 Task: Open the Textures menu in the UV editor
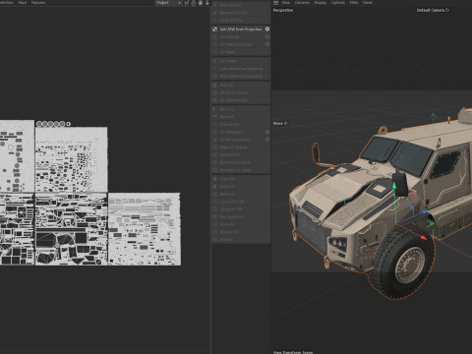[x=38, y=3]
